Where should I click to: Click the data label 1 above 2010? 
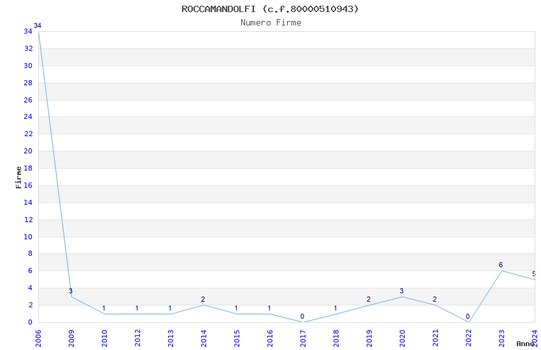click(x=104, y=308)
